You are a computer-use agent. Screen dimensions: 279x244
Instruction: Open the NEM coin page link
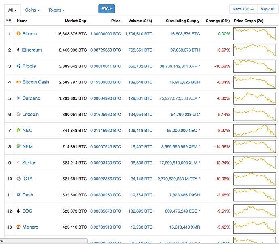(27, 146)
